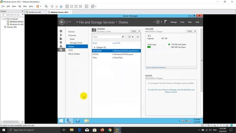
Task: Open the Manage menu
Action: click(x=174, y=22)
